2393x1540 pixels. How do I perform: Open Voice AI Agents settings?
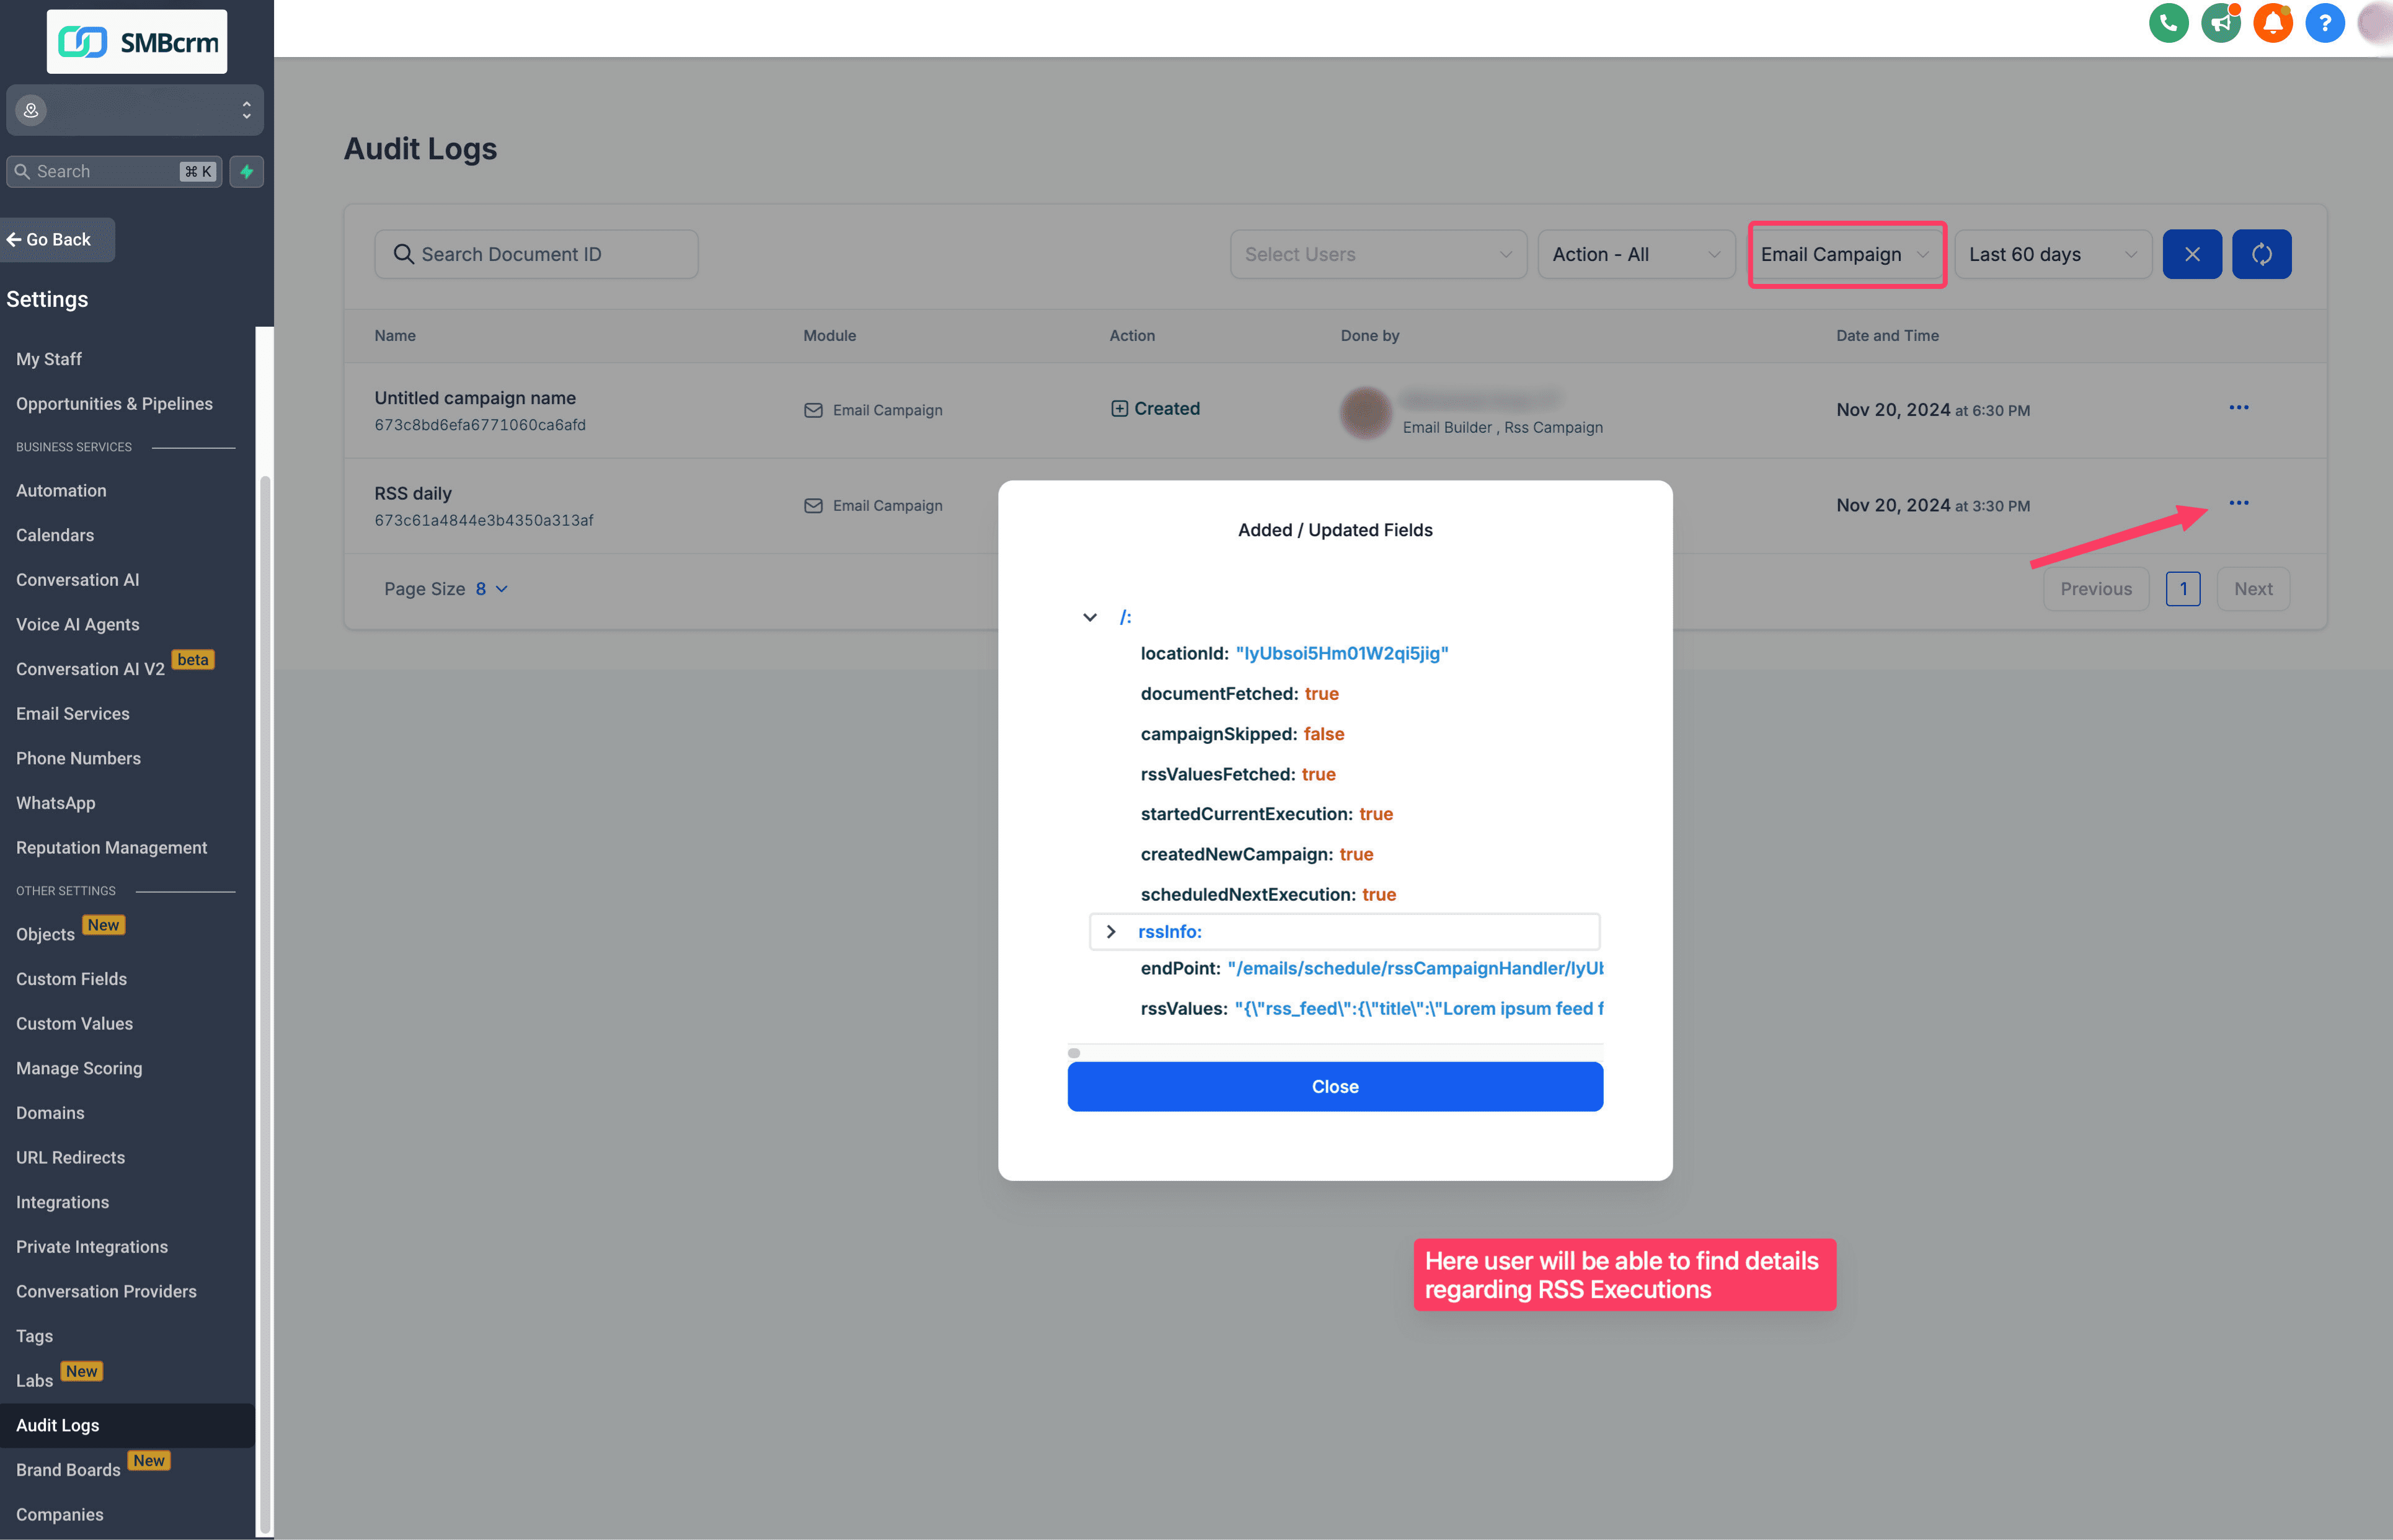(x=77, y=625)
